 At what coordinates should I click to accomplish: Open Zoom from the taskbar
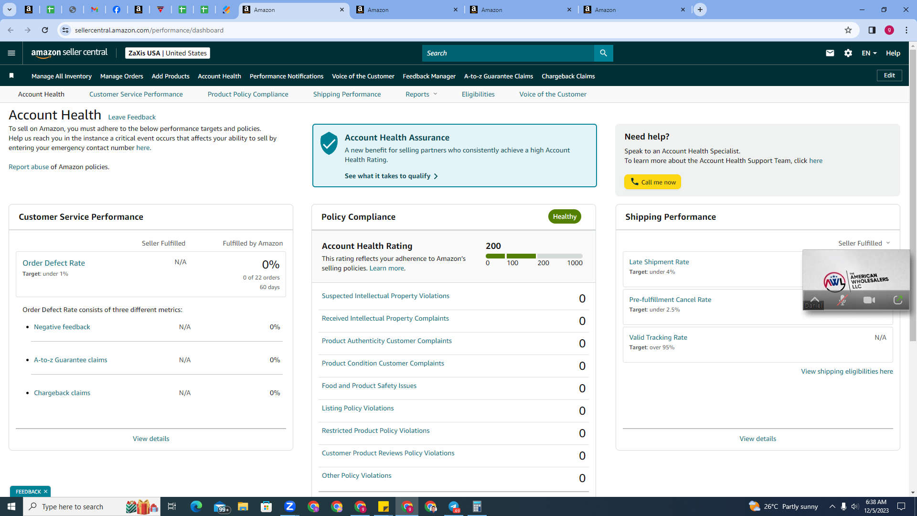(290, 506)
